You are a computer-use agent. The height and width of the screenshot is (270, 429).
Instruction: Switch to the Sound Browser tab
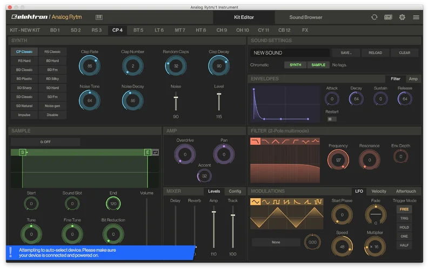[306, 17]
